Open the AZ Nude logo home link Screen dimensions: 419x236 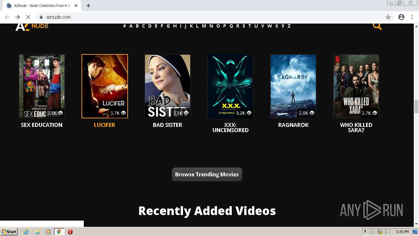click(32, 27)
